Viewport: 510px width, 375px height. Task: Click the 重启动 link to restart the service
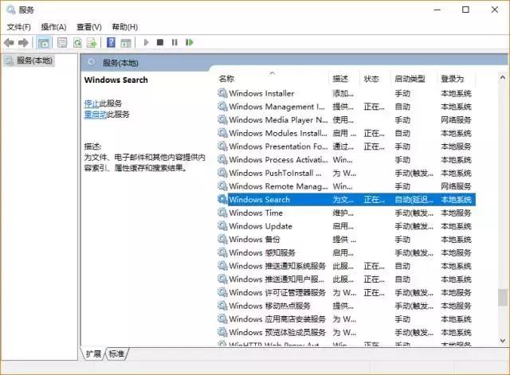coord(95,114)
